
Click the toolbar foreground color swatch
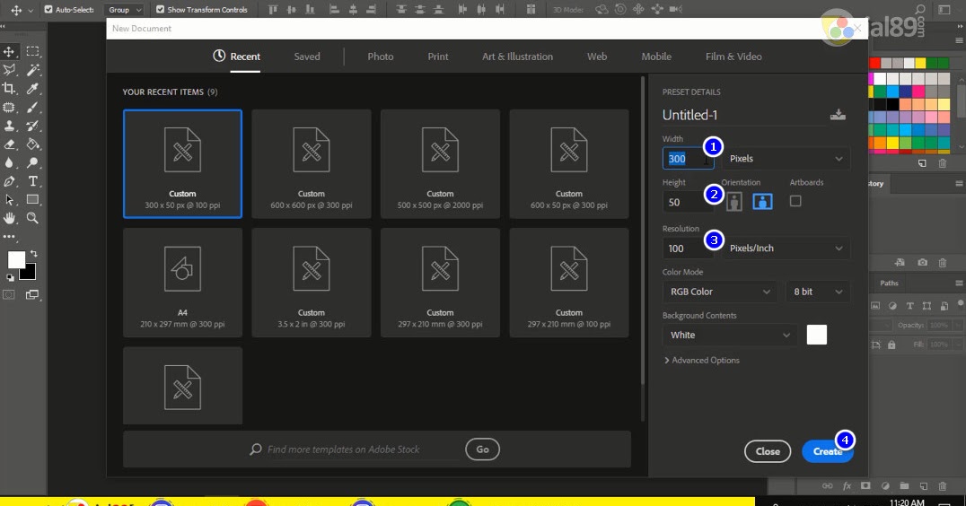click(16, 260)
